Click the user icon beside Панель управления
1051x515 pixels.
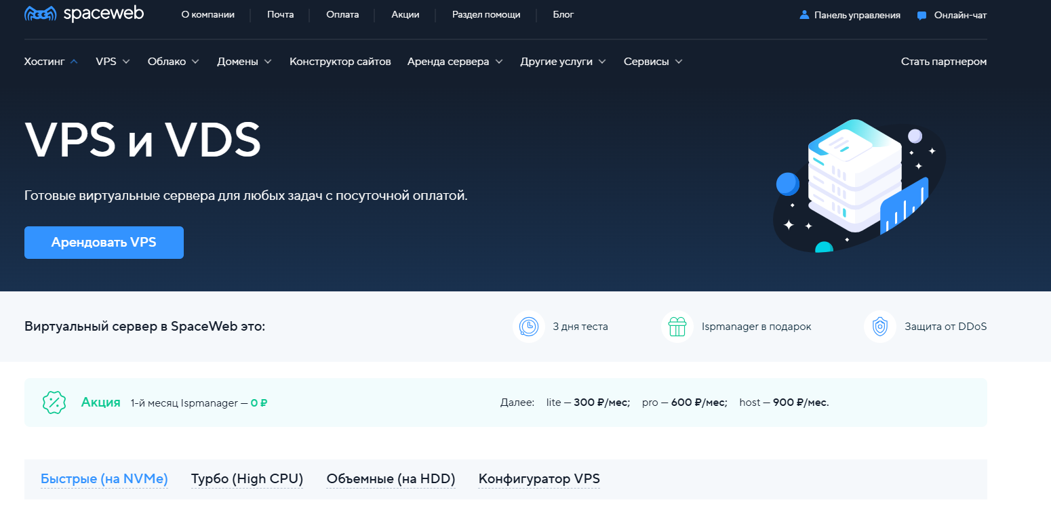[x=804, y=15]
